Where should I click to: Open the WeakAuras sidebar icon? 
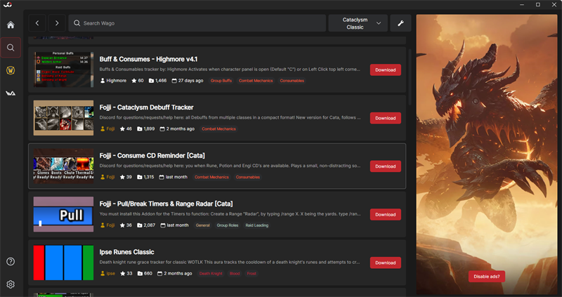11,93
